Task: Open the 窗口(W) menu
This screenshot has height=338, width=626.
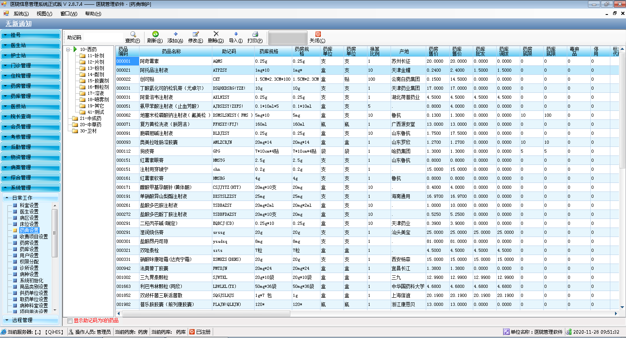Action: [69, 14]
